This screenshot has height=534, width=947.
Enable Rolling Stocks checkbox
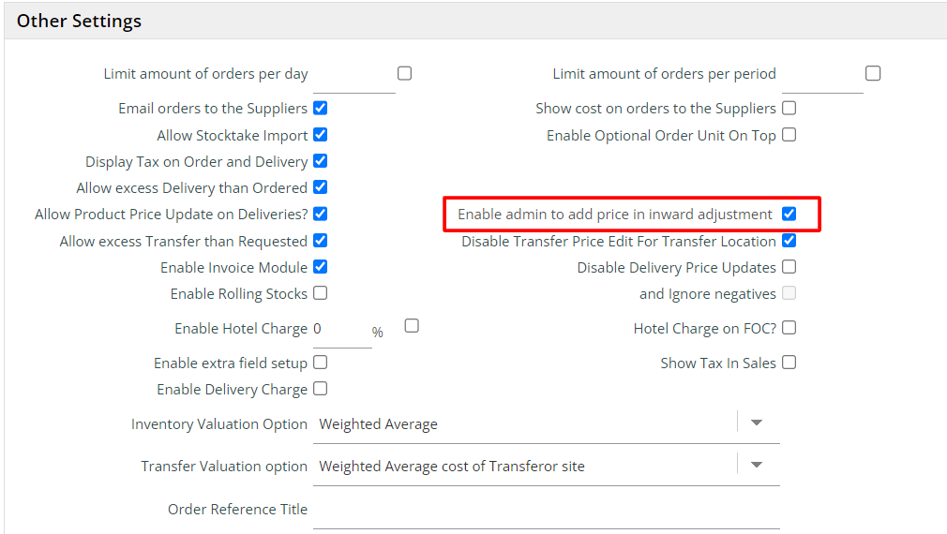[321, 293]
